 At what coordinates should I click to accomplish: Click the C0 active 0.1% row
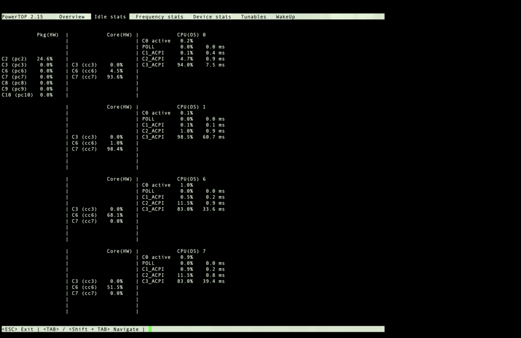tap(167, 113)
